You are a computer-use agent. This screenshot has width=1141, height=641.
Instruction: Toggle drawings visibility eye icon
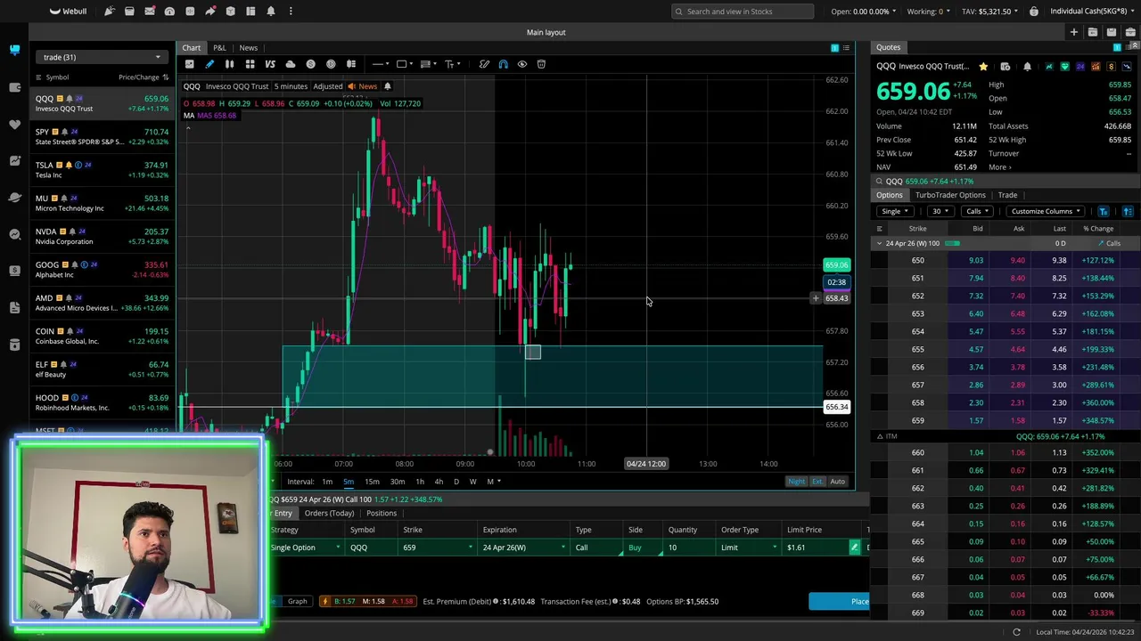click(522, 64)
